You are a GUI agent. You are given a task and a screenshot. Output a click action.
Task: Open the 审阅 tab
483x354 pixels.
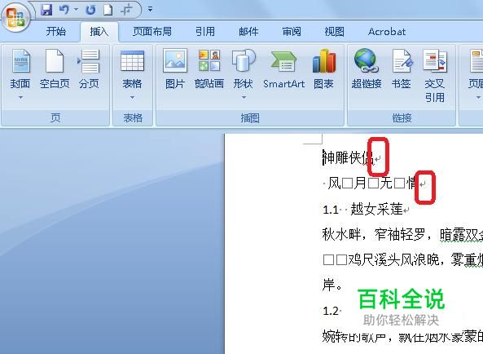tap(292, 32)
